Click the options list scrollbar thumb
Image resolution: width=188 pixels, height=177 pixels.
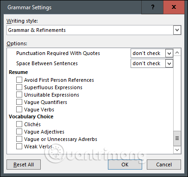click(x=177, y=138)
